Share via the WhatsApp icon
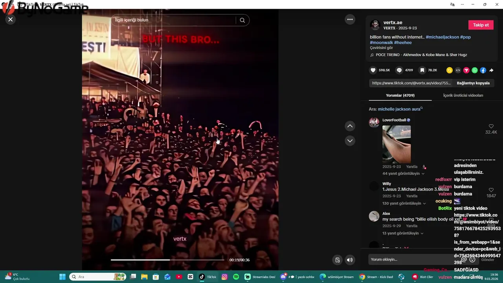 click(x=475, y=70)
